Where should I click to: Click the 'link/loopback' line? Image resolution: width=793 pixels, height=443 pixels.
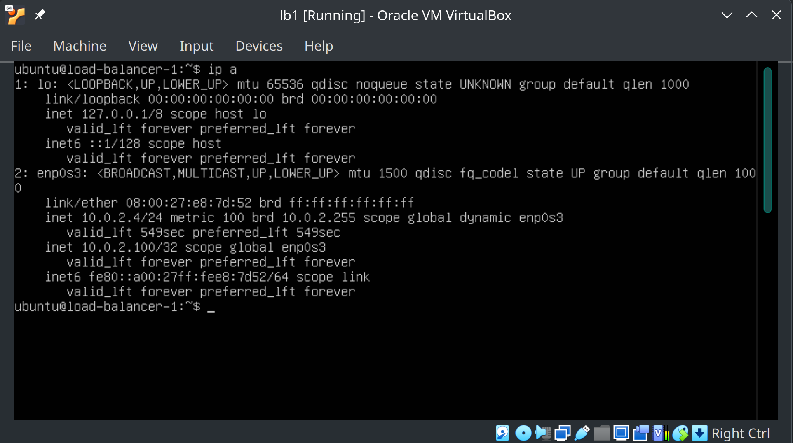(x=241, y=99)
